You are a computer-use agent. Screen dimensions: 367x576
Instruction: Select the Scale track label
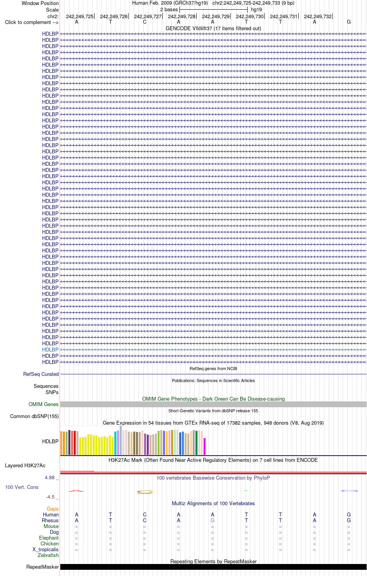tap(52, 10)
